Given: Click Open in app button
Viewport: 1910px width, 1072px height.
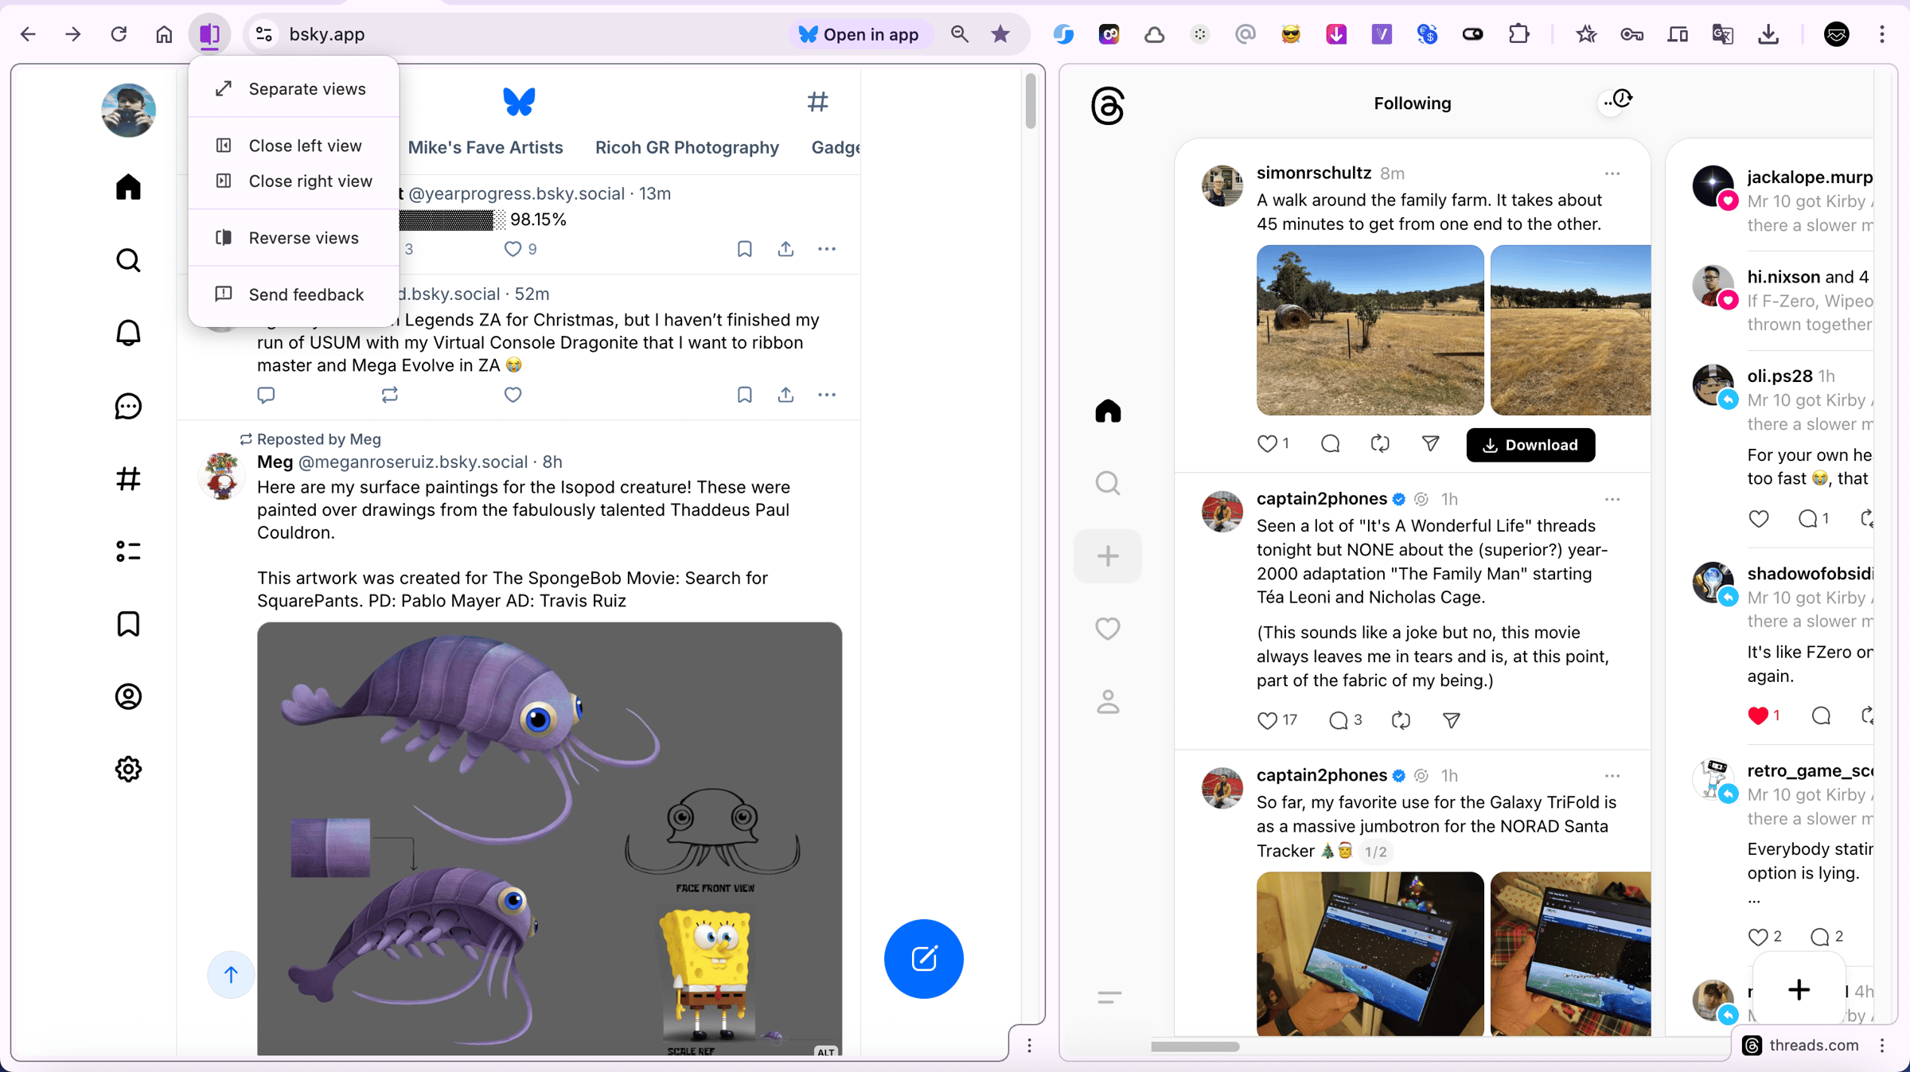Looking at the screenshot, I should pyautogui.click(x=859, y=34).
